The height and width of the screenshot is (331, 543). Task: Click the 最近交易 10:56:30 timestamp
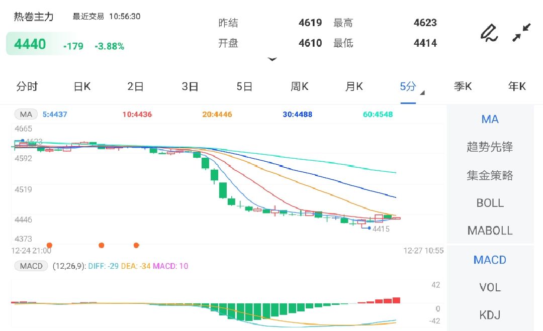pyautogui.click(x=106, y=17)
